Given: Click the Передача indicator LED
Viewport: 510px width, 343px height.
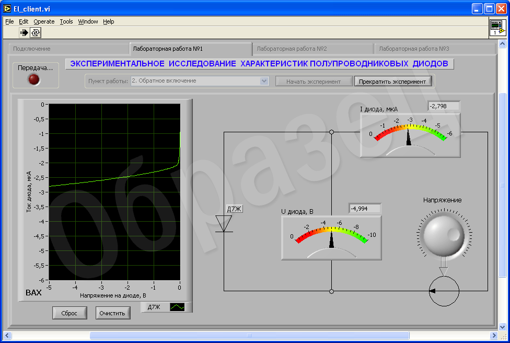Looking at the screenshot, I should pos(34,79).
